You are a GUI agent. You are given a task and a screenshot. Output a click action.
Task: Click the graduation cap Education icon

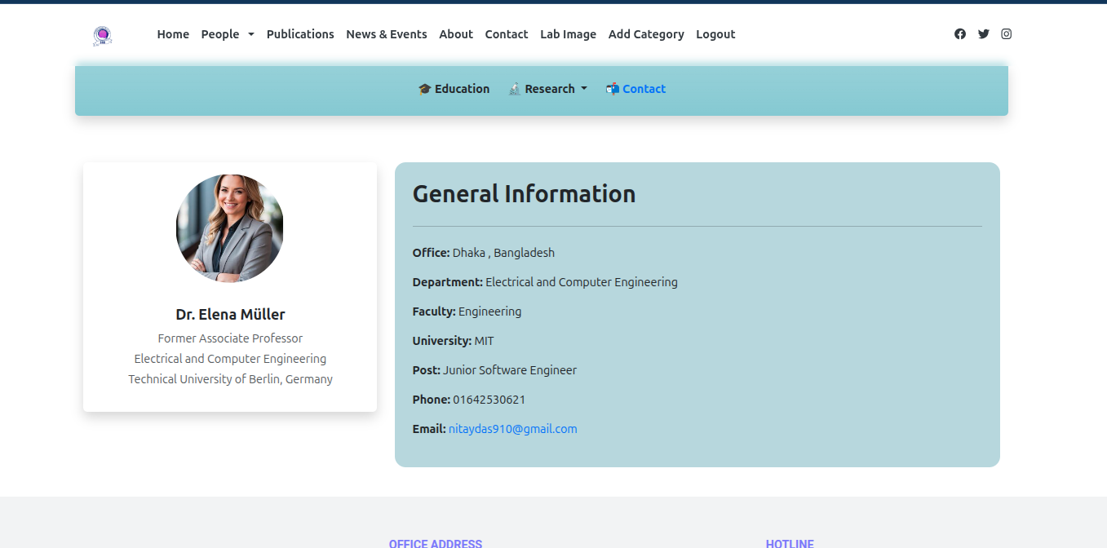point(424,89)
